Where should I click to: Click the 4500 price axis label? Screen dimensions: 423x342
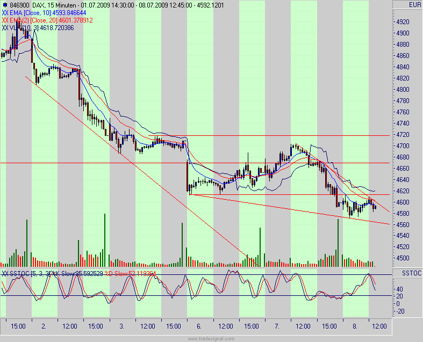403,258
